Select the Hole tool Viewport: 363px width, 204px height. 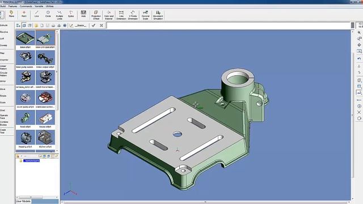click(83, 14)
